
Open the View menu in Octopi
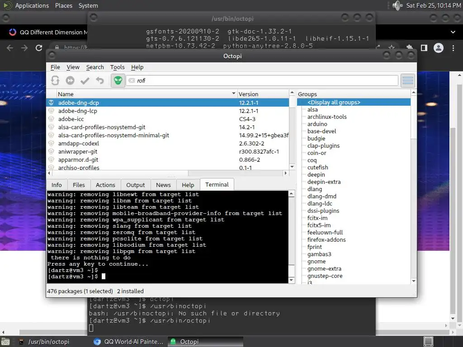coord(73,67)
